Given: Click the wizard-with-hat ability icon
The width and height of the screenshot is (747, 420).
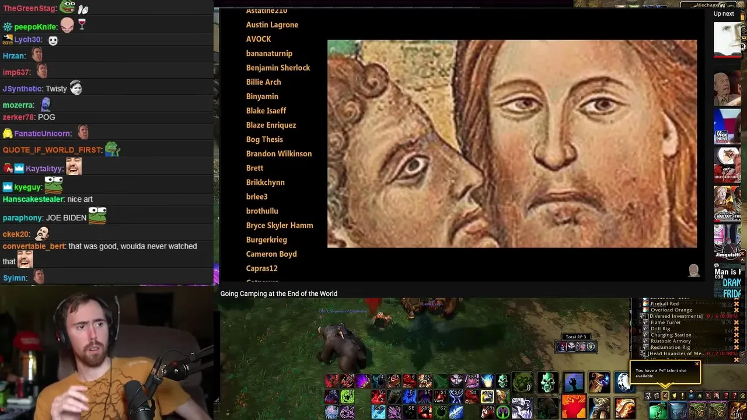Looking at the screenshot, I should pos(599,381).
